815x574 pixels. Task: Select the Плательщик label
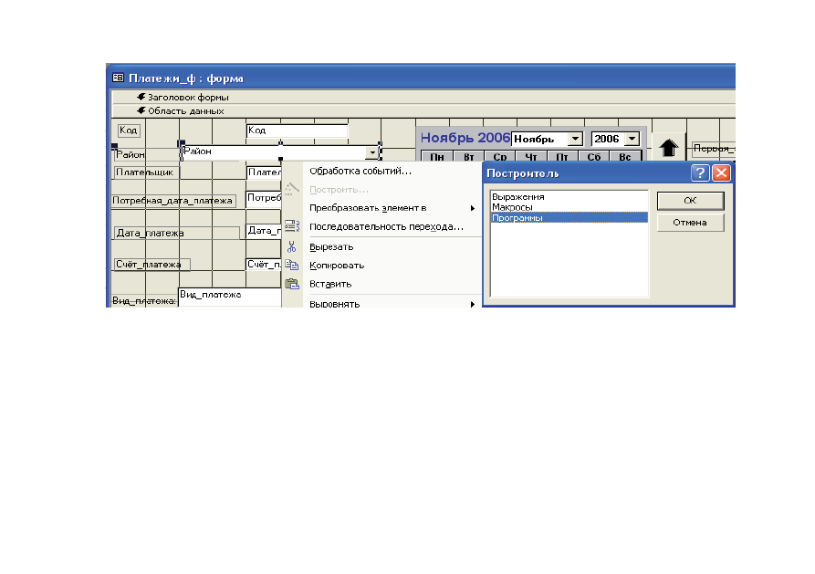(146, 172)
